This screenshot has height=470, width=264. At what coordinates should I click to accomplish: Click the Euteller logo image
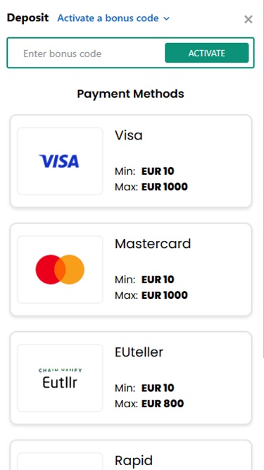(x=60, y=378)
